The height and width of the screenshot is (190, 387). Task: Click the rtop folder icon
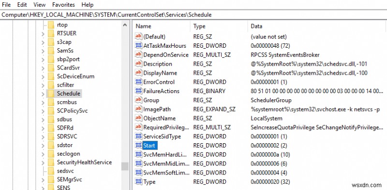[x=51, y=25]
